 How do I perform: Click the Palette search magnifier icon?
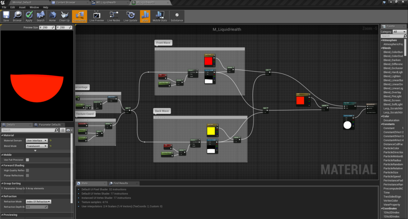(x=405, y=36)
